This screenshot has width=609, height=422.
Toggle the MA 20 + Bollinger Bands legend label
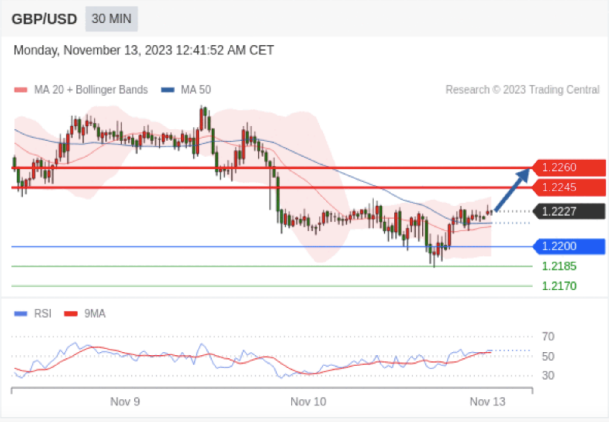[91, 90]
